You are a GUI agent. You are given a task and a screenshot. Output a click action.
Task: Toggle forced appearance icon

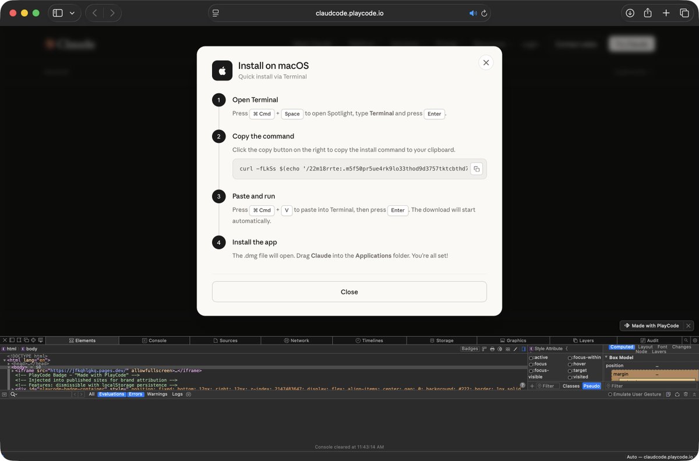(x=500, y=349)
